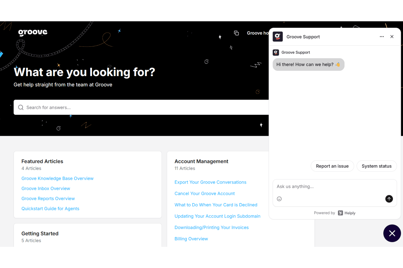
Task: Click the 4 Articles count
Action: [x=31, y=168]
